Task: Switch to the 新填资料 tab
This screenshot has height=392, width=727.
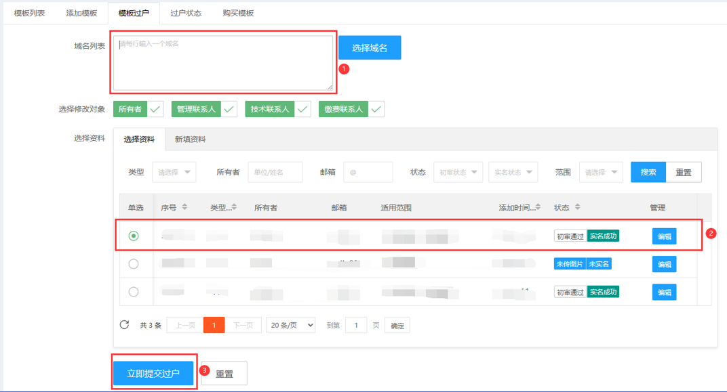Action: pos(190,139)
